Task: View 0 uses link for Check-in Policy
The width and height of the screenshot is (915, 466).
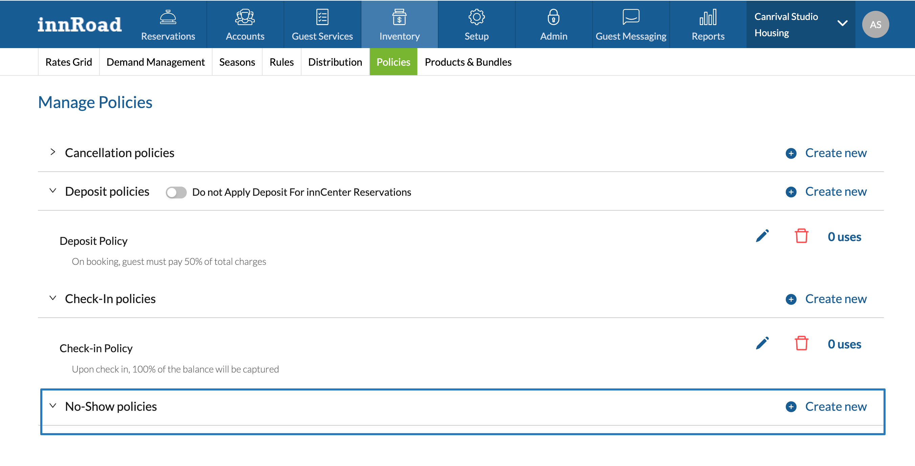Action: [844, 344]
